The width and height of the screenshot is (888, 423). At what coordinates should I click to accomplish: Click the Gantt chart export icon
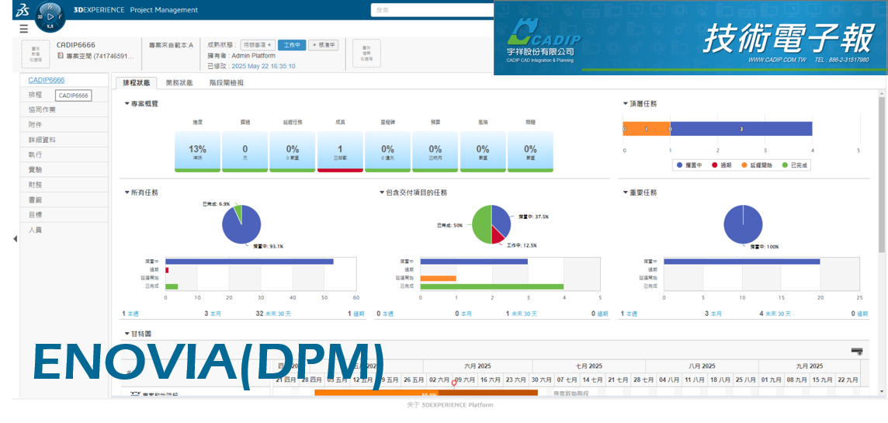tap(857, 351)
